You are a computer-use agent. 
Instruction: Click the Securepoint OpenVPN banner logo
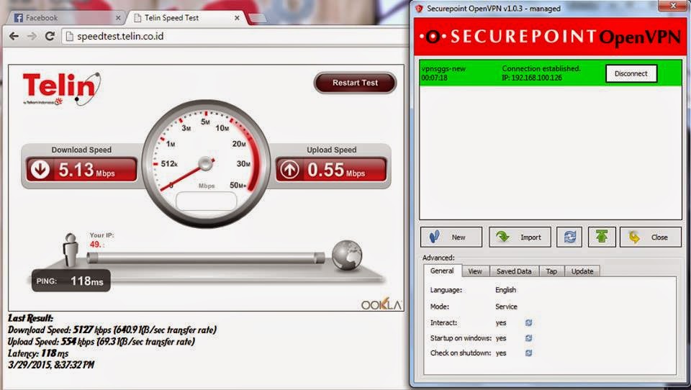(549, 37)
